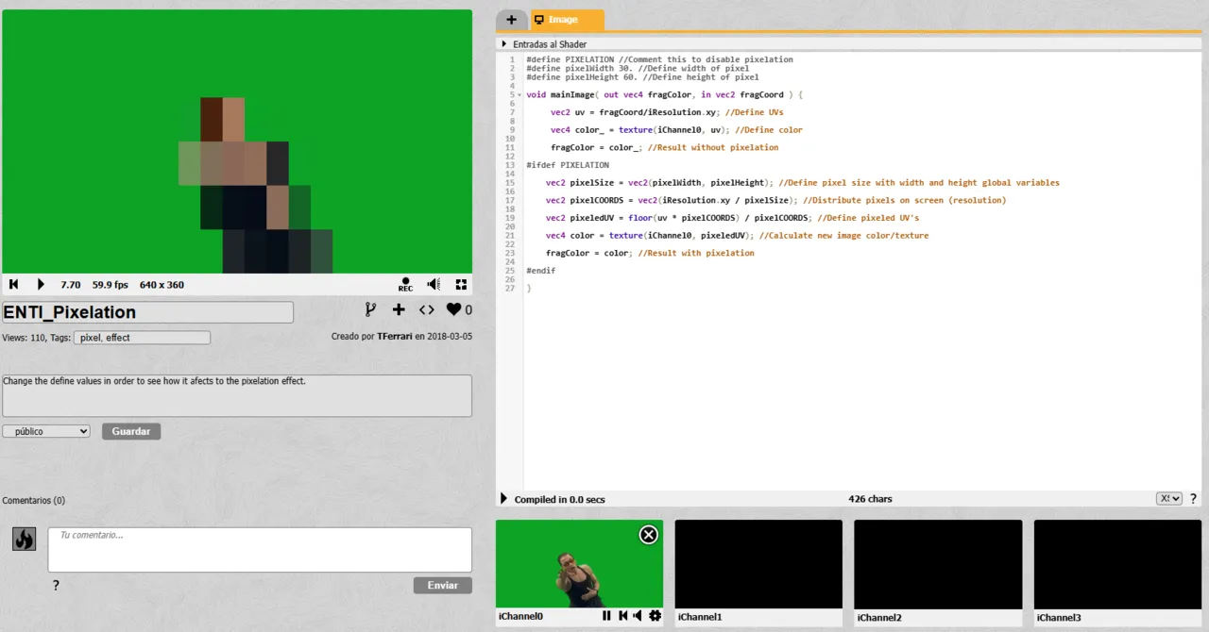Add a new buffer tab

[x=511, y=20]
